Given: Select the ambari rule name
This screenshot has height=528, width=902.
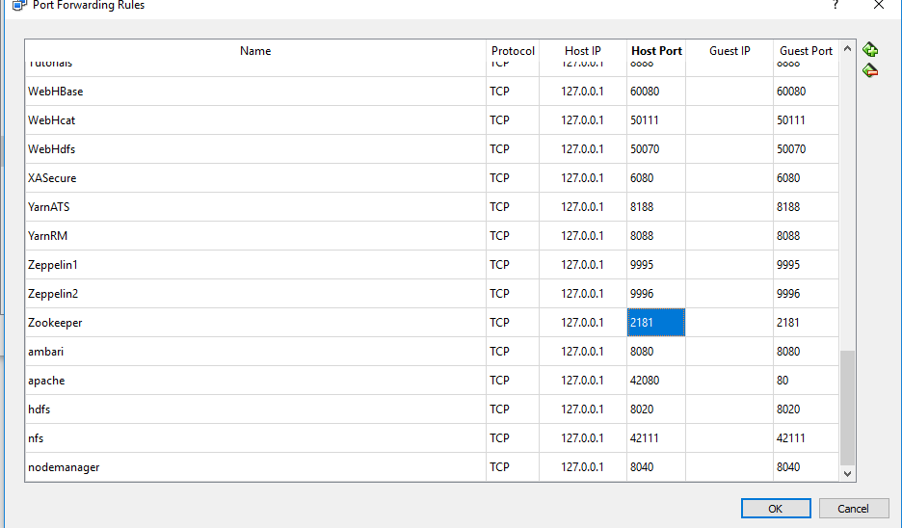Looking at the screenshot, I should 46,352.
